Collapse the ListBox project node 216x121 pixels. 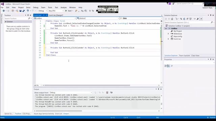[166, 29]
